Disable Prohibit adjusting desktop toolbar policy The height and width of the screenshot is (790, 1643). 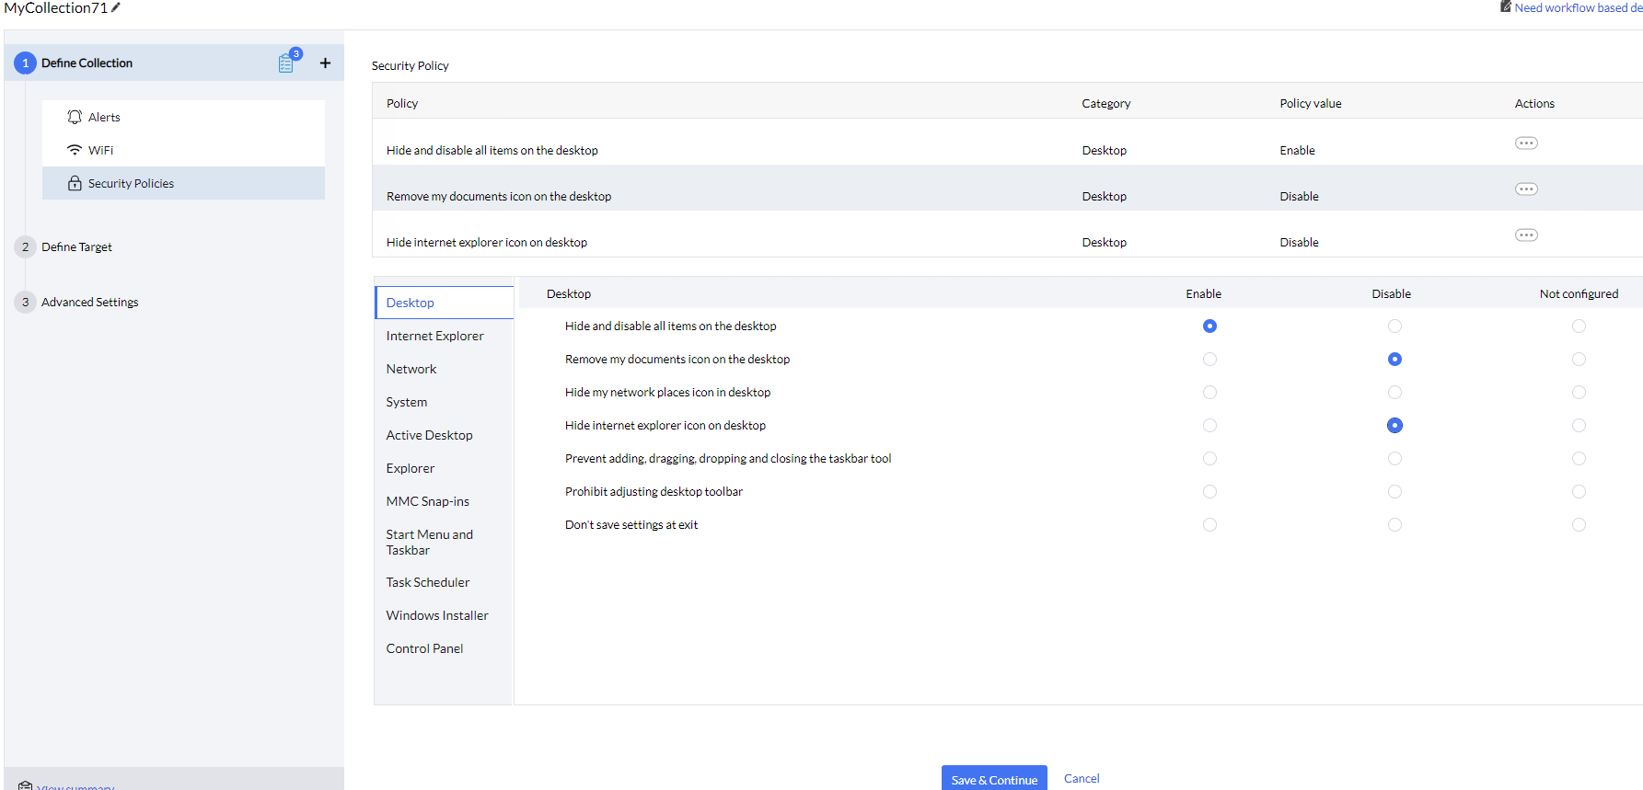point(1394,492)
